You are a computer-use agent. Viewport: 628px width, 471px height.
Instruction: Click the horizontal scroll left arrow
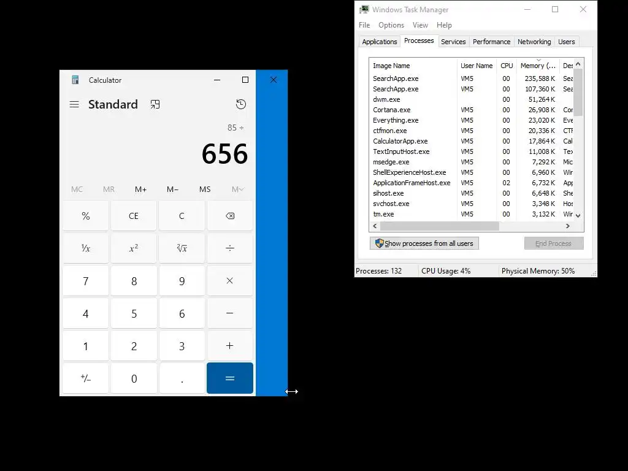tap(375, 226)
